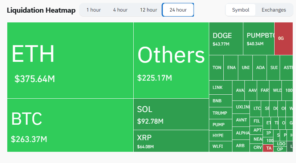Open the BTC tile showing $263.37M
Screen dimensions: 296x163
[70, 125]
